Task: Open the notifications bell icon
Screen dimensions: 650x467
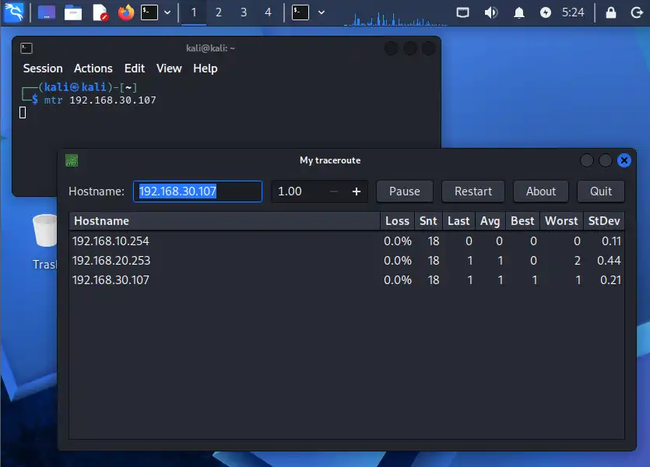Action: tap(519, 13)
